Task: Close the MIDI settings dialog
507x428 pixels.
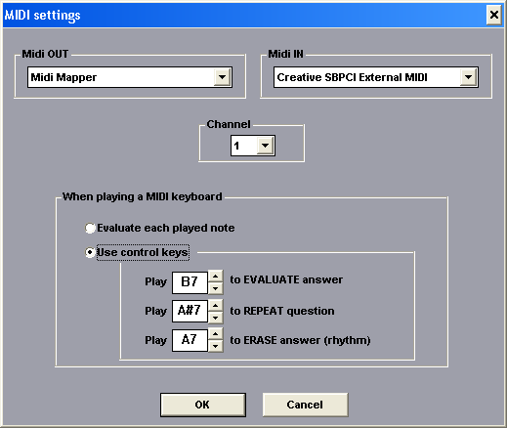Action: tap(494, 15)
